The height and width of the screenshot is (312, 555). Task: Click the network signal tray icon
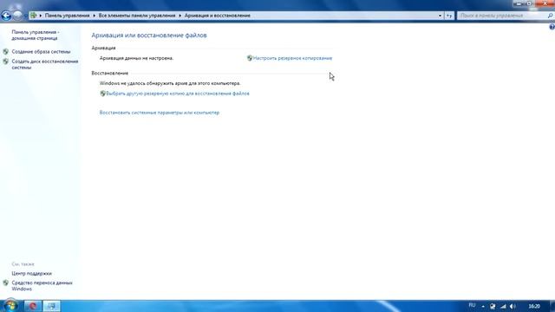(503, 306)
